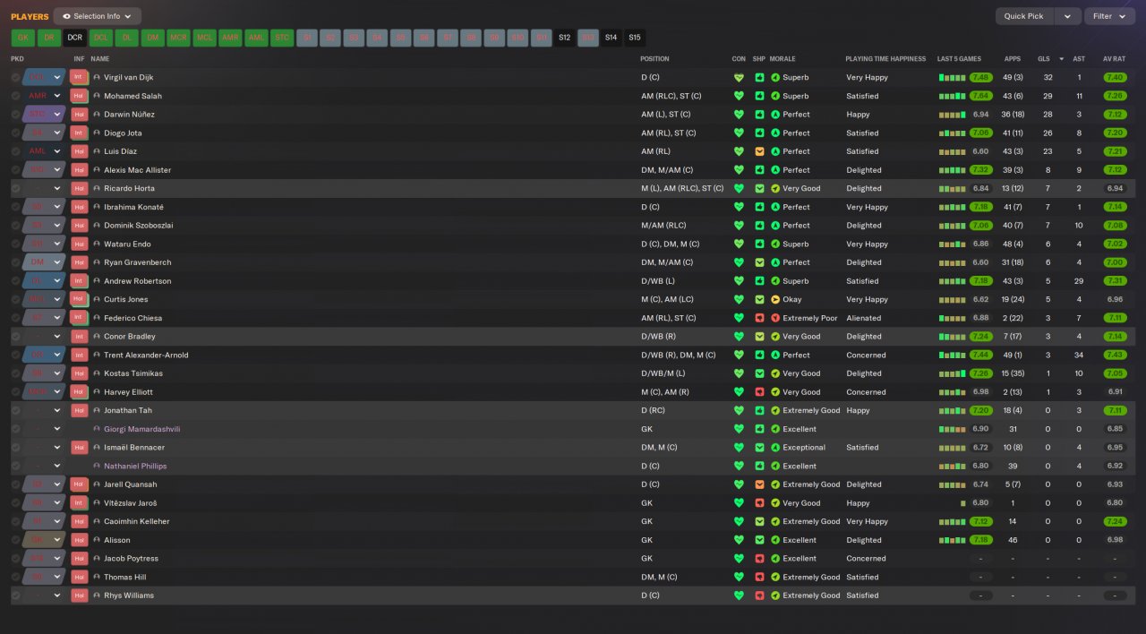This screenshot has width=1146, height=634.
Task: Click Mohamed Salah's green sharpness icon
Action: (759, 96)
